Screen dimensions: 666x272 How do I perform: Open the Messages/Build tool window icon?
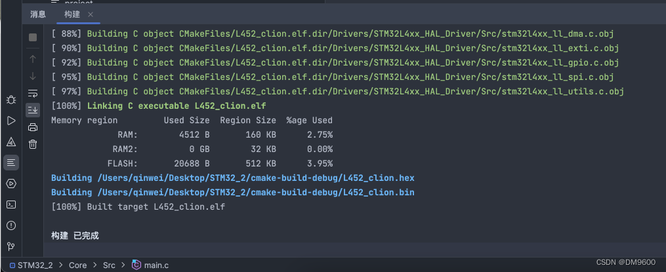(x=11, y=163)
